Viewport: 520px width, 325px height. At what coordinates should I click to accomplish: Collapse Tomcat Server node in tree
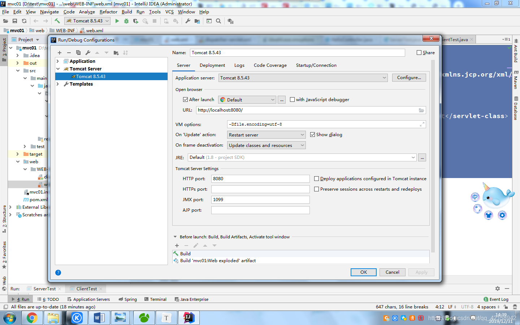58,69
